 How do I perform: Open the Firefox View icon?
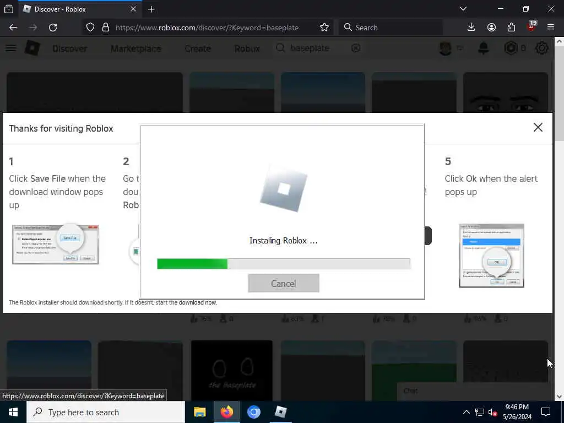pos(9,9)
